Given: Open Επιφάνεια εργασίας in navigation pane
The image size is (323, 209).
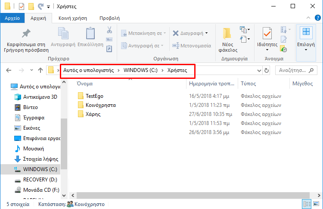Looking at the screenshot, I should tap(37, 138).
